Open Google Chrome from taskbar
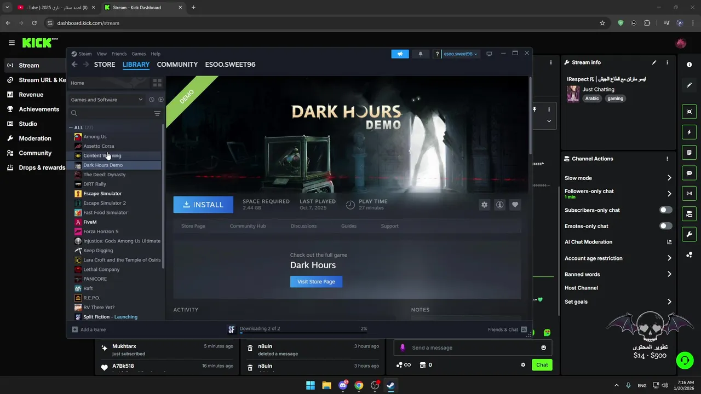The height and width of the screenshot is (394, 701). [x=359, y=385]
